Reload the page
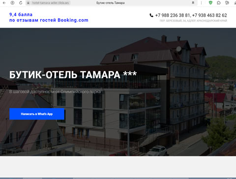The image size is (236, 179). tap(21, 3)
